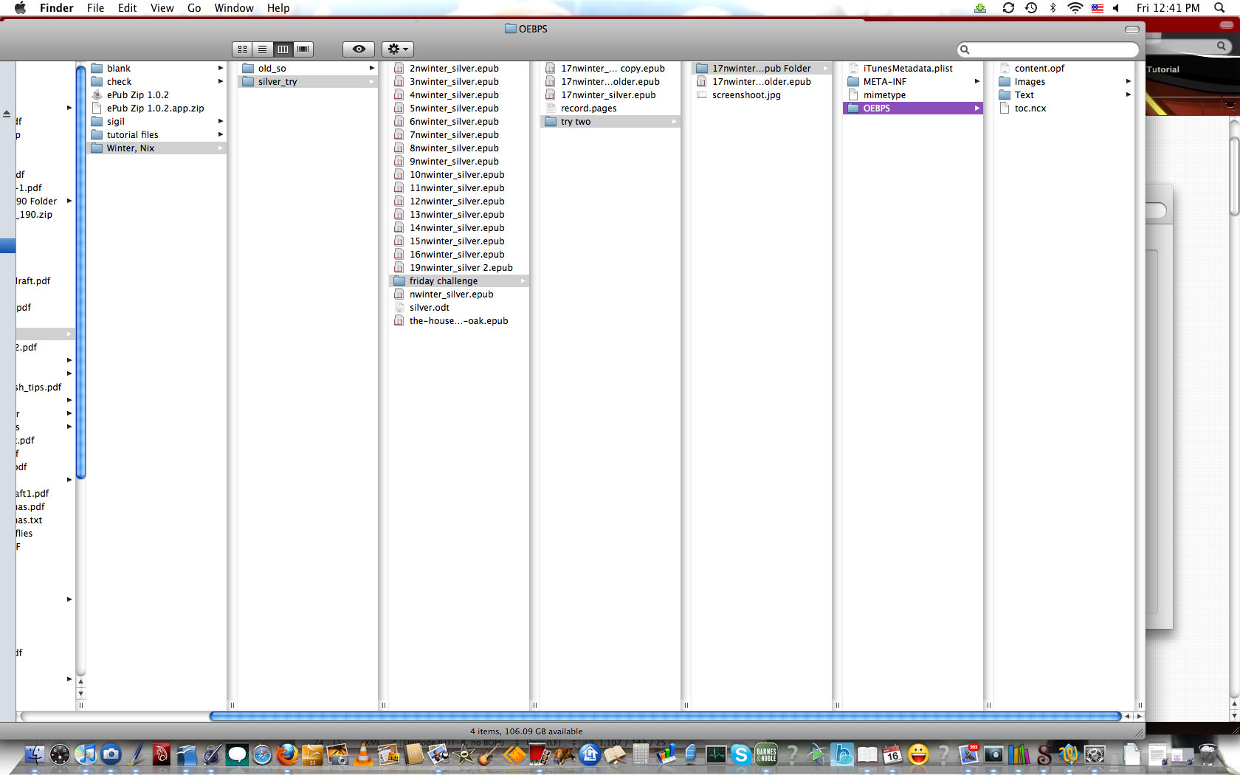Open the Go menu
The image size is (1240, 775).
tap(194, 8)
